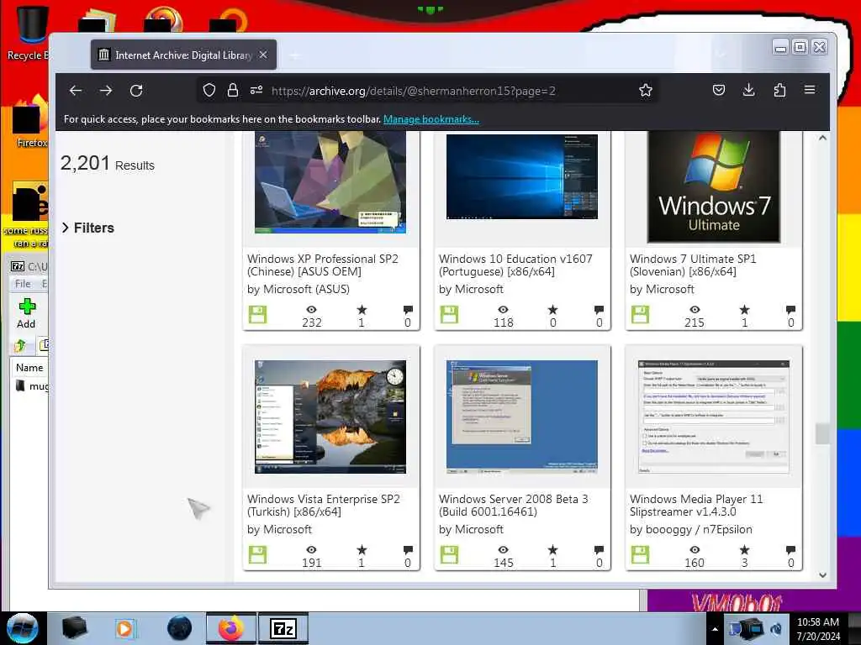Click the Media Player 11 Slipstreamer thumbnail
861x645 pixels.
tap(714, 417)
